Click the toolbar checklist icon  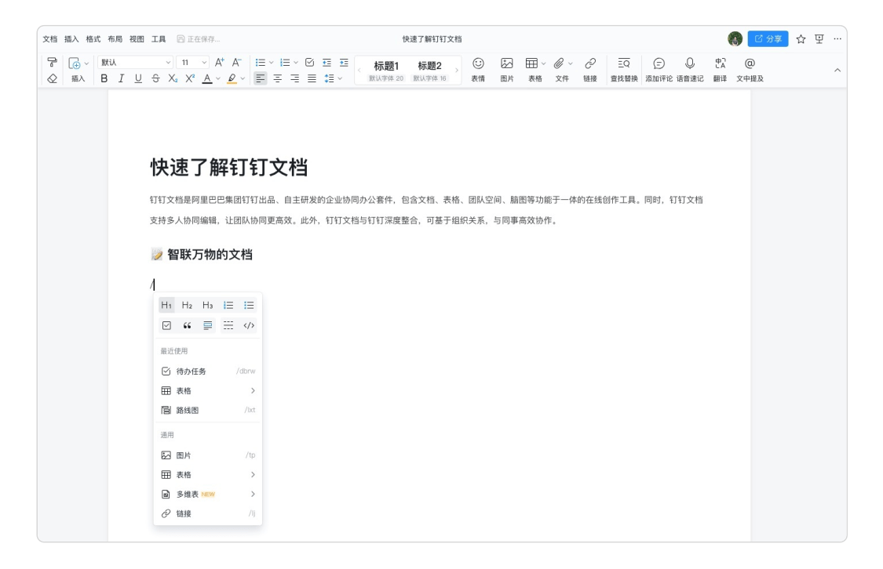coord(309,63)
